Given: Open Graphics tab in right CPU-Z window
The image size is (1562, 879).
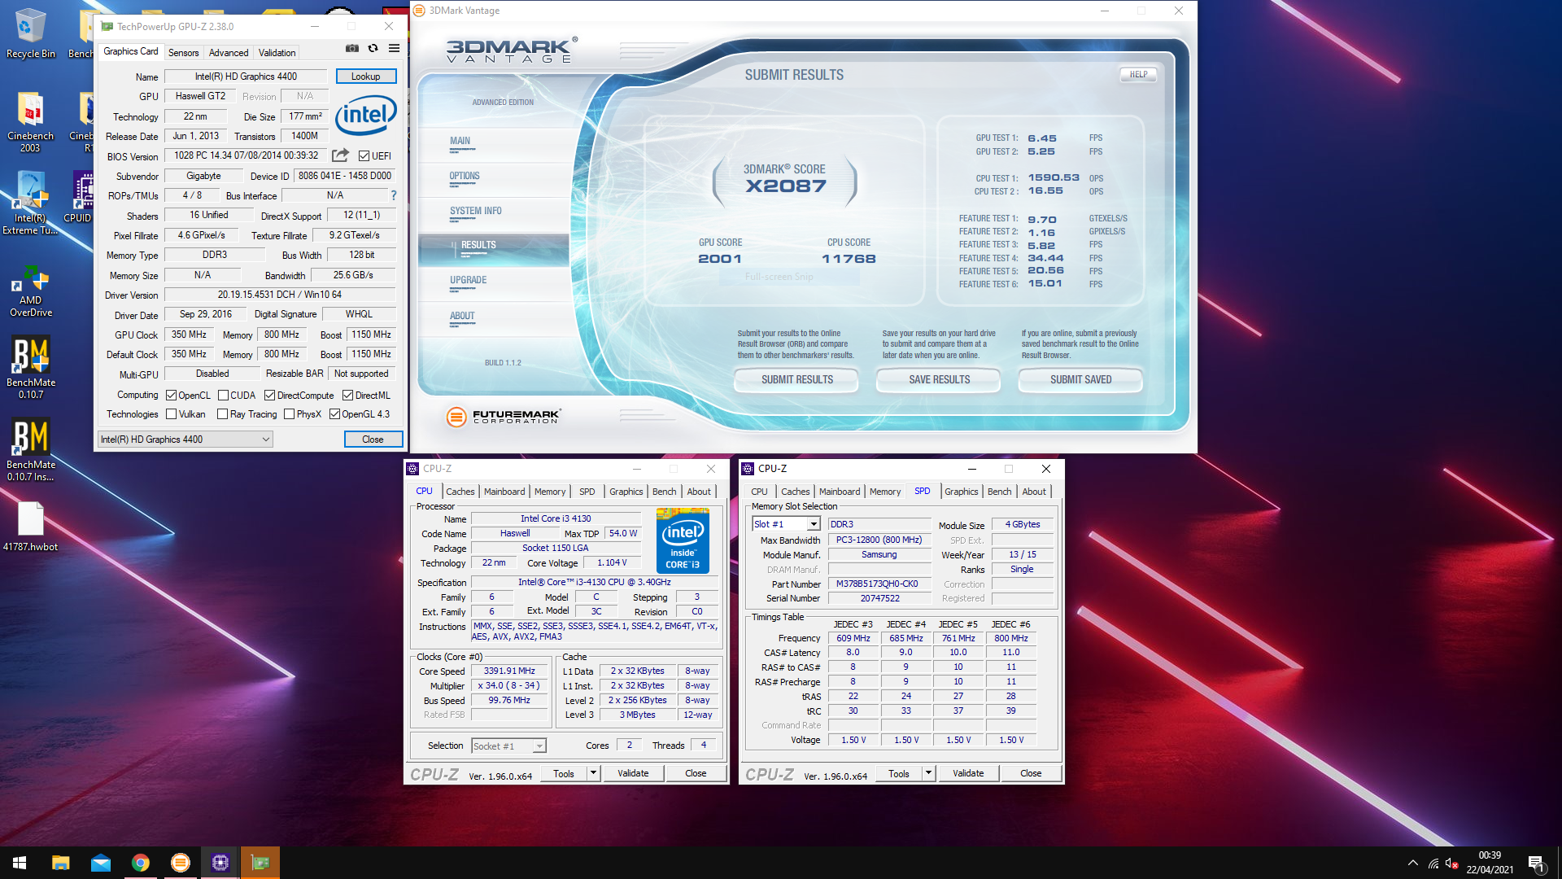Looking at the screenshot, I should (961, 492).
